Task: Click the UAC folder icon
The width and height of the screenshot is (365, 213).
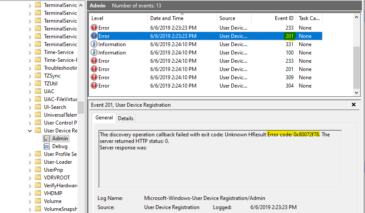Action: (38, 91)
